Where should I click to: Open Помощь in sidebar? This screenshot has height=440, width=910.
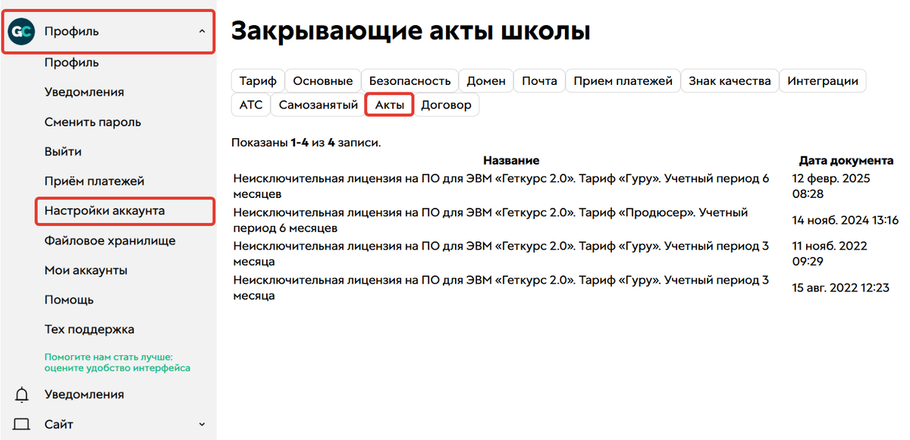click(x=69, y=300)
